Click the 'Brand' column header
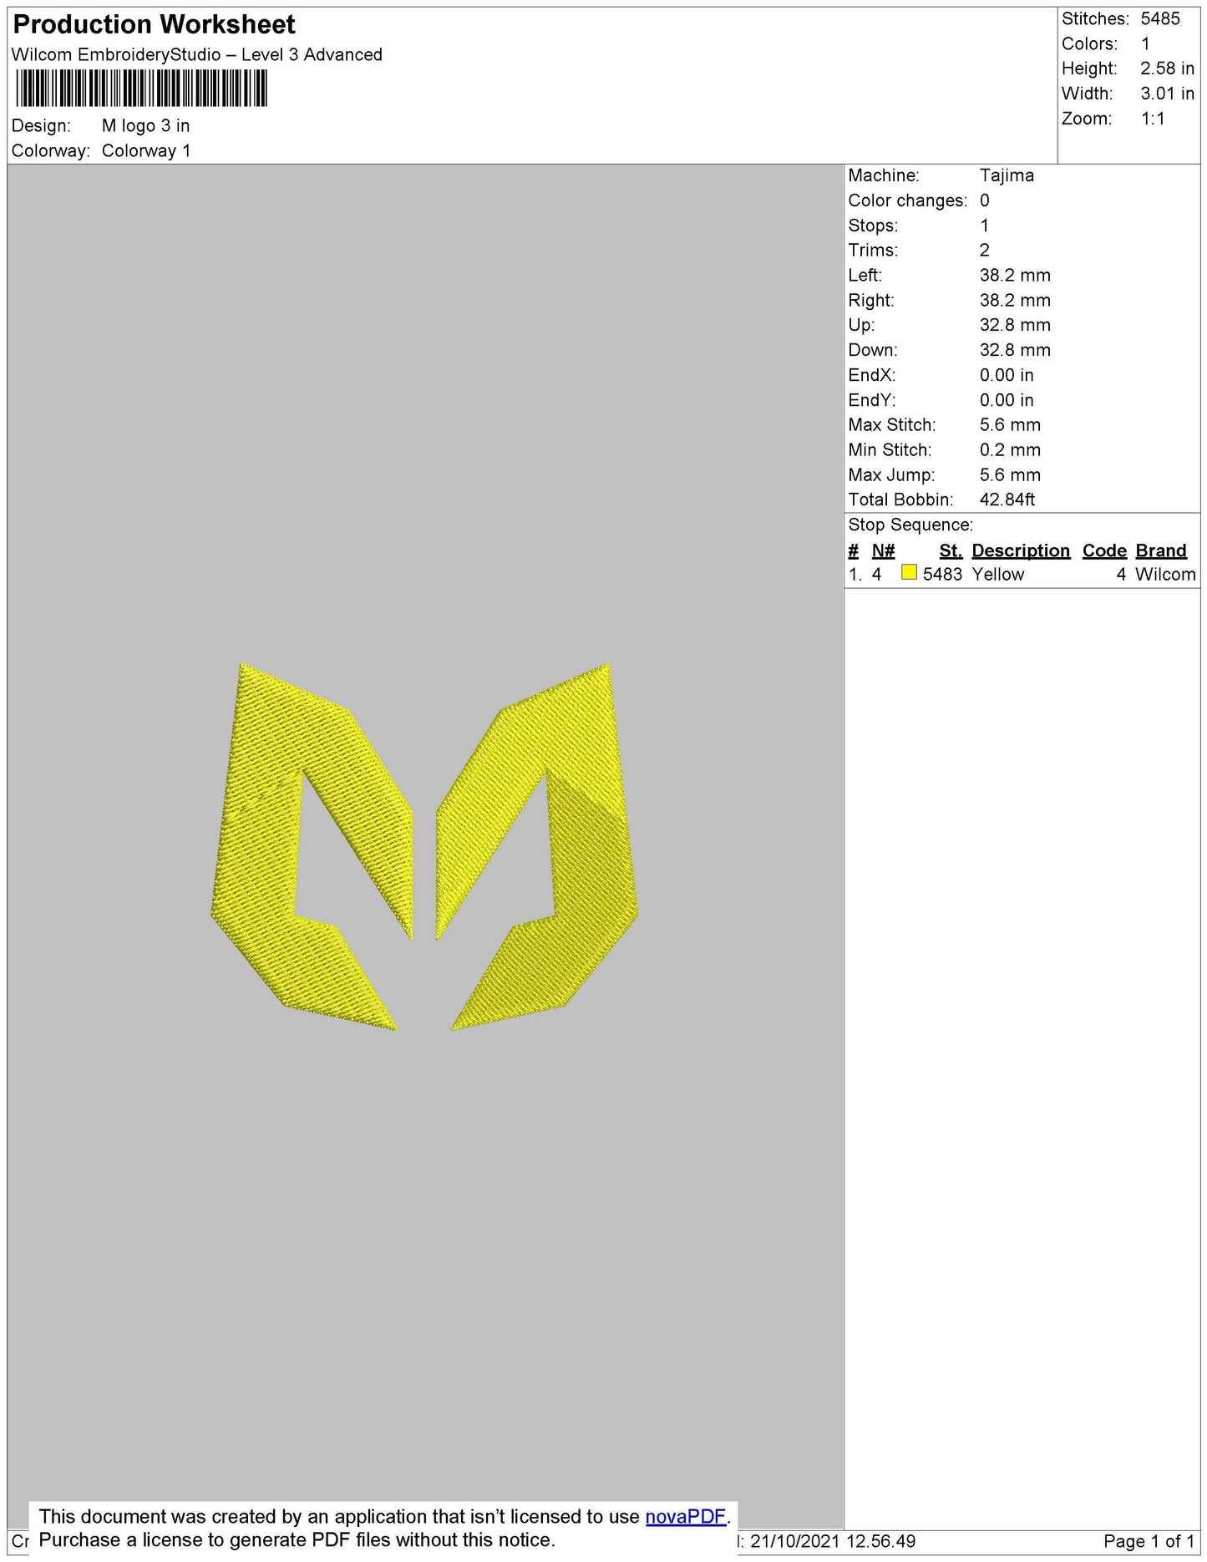The width and height of the screenshot is (1207, 1562). coord(1161,550)
